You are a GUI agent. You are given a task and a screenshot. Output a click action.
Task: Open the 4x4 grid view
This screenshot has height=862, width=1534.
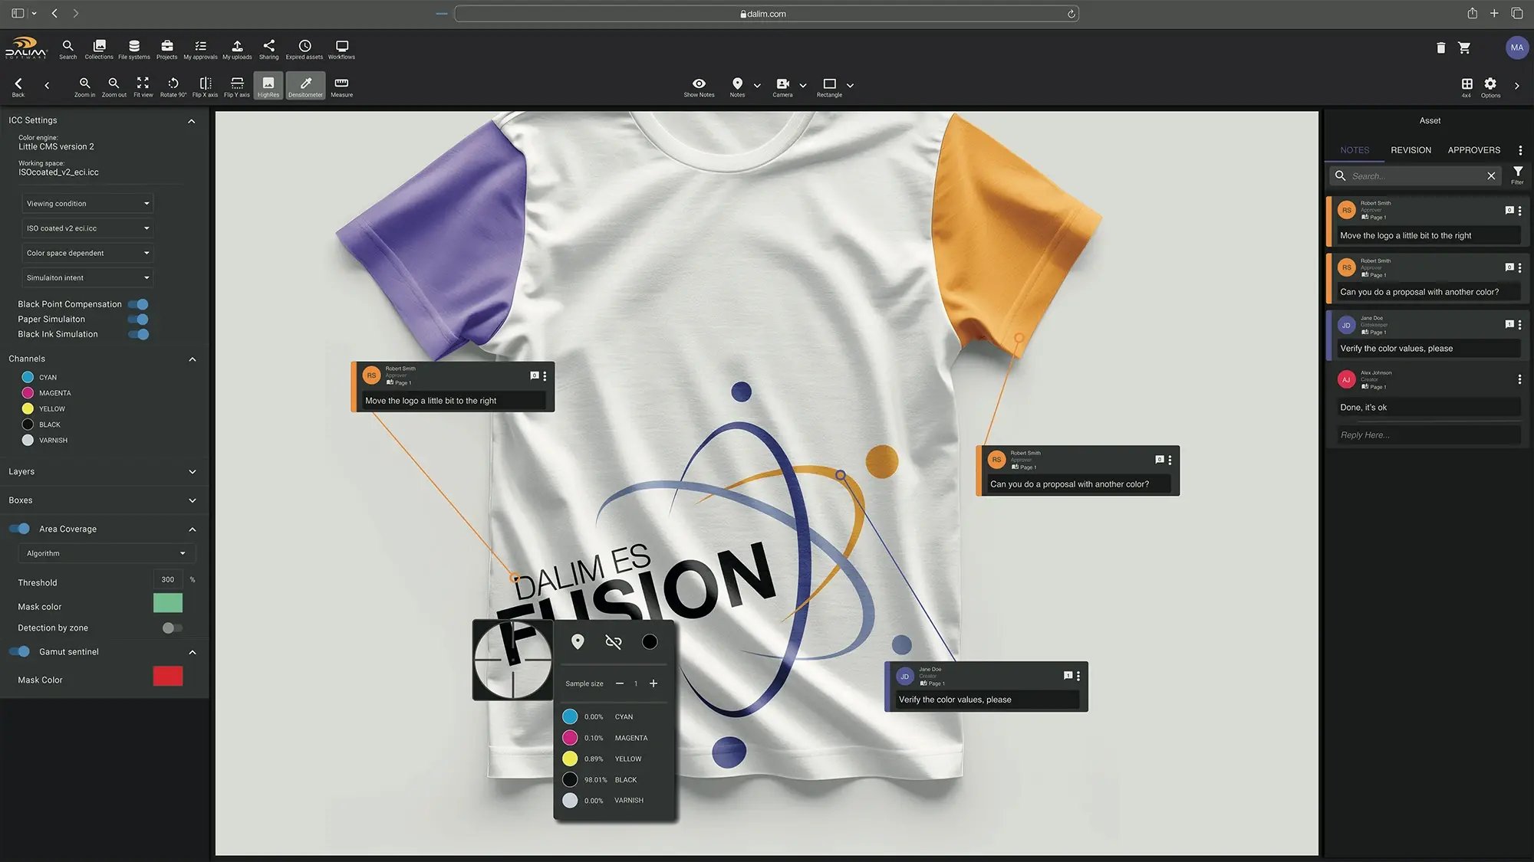(x=1467, y=87)
